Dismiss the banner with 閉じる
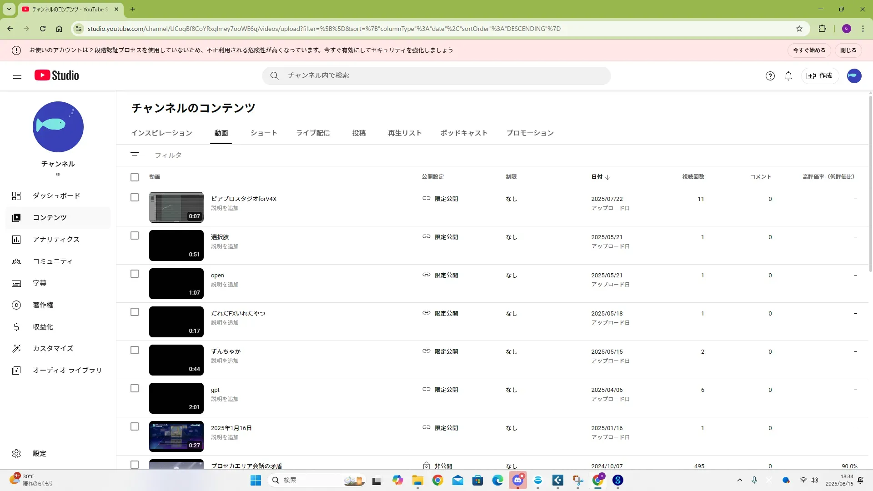873x491 pixels. tap(848, 50)
